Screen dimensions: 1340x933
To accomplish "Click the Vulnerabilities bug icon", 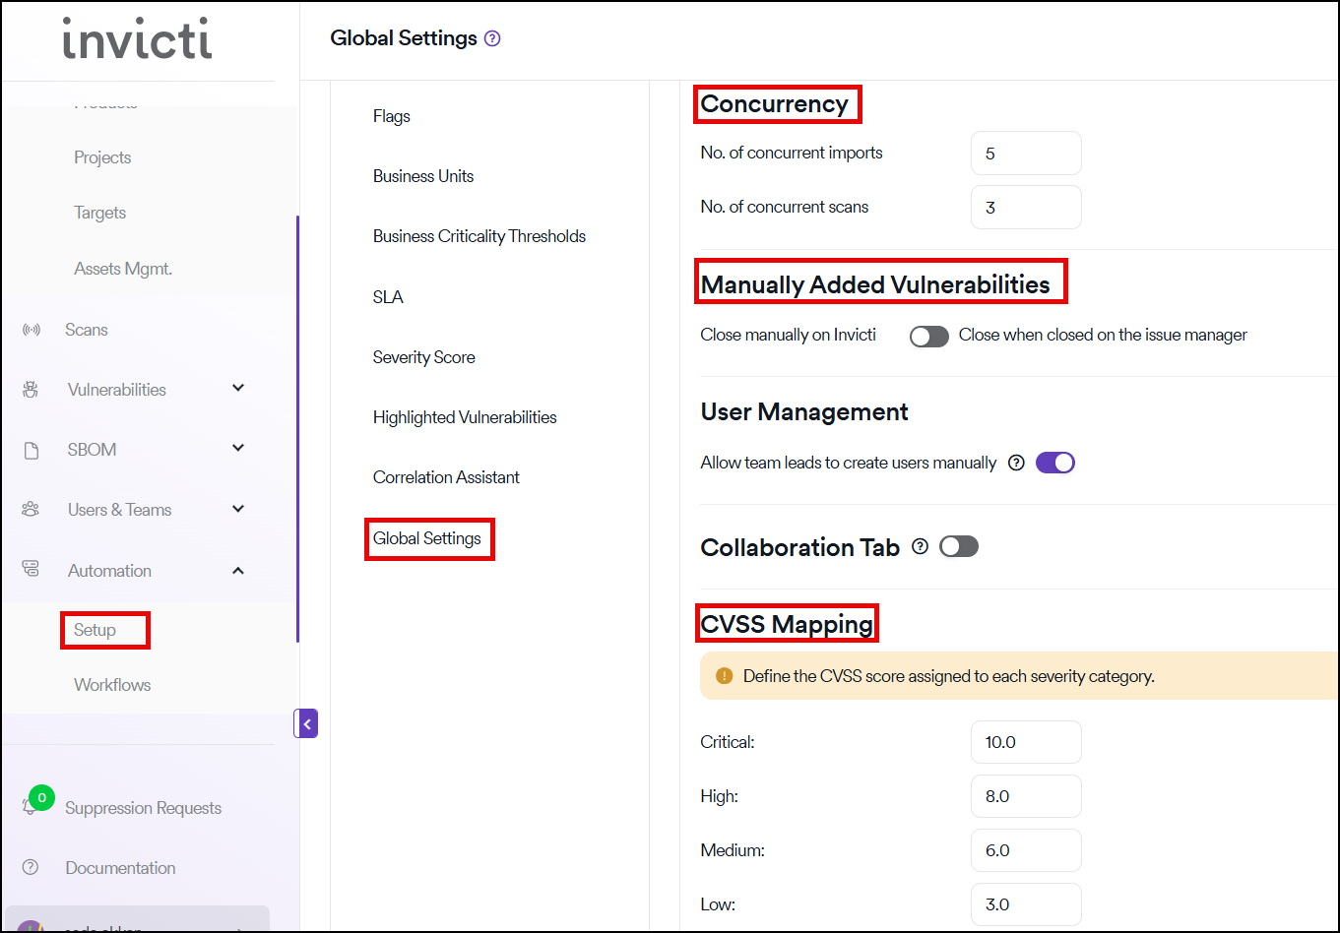I will 31,390.
